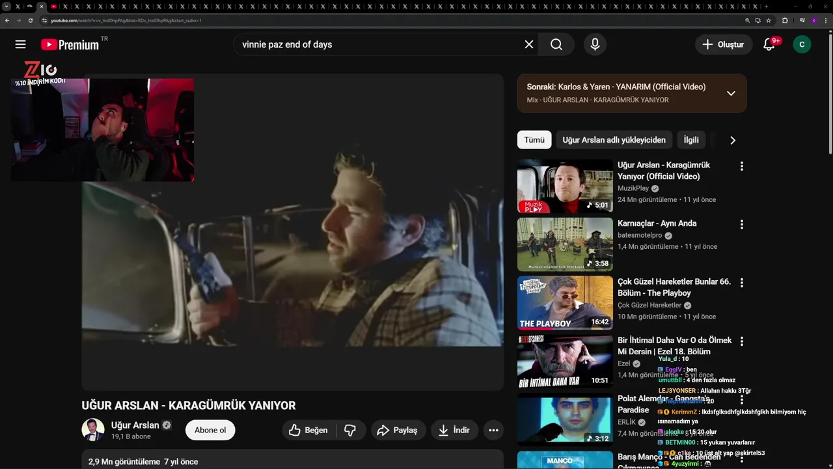Click the browser back arrow
This screenshot has height=469, width=833.
(x=7, y=20)
